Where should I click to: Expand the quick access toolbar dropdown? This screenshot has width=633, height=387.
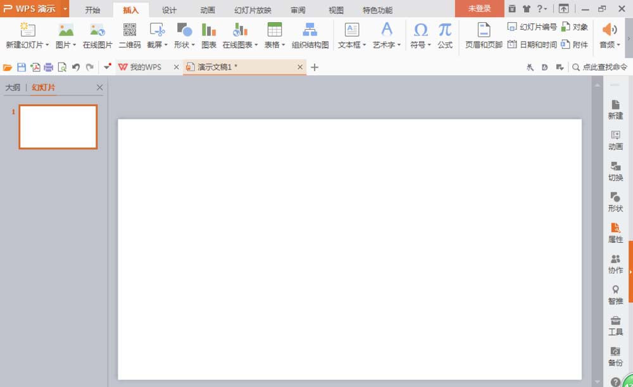coord(107,67)
